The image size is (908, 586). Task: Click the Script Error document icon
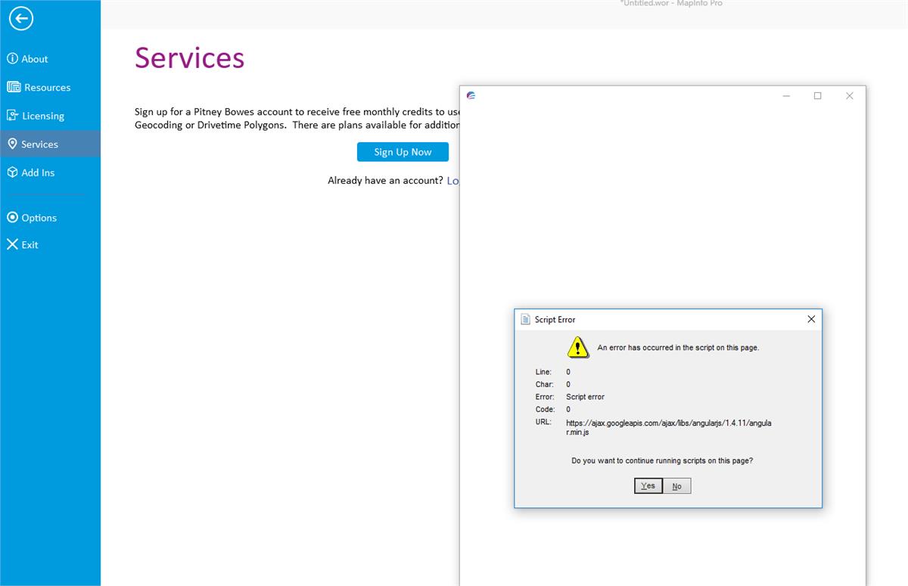click(x=525, y=319)
